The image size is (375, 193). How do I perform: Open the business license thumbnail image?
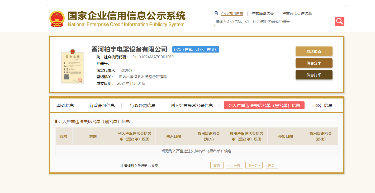click(x=73, y=67)
